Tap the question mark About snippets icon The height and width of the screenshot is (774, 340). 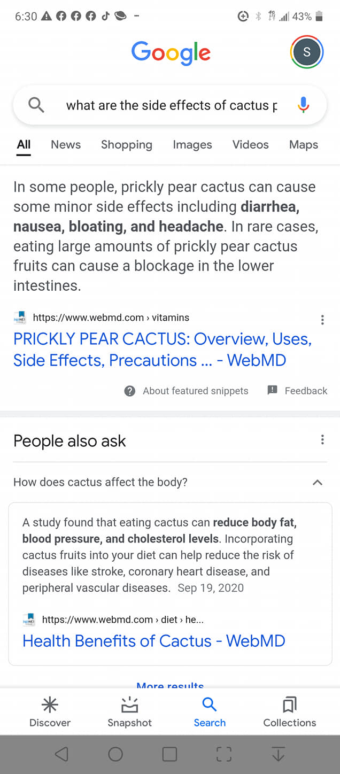tap(129, 391)
